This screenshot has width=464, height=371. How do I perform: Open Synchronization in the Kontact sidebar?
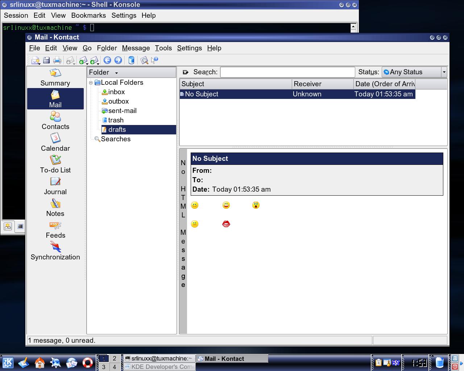55,251
